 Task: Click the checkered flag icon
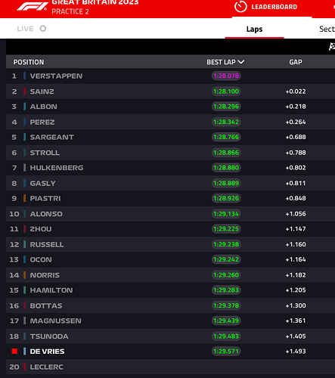[x=332, y=46]
